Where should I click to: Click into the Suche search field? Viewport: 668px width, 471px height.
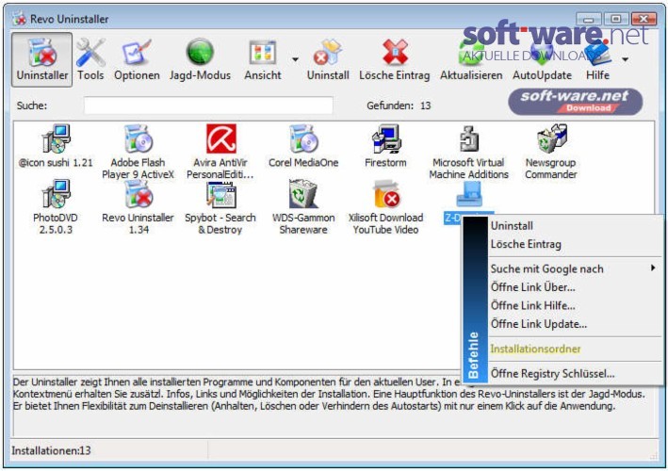point(208,106)
